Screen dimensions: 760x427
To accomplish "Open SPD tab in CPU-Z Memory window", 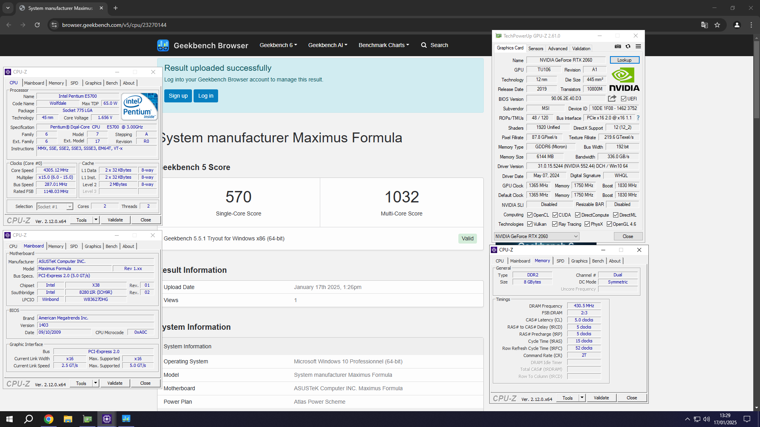I will pyautogui.click(x=560, y=261).
